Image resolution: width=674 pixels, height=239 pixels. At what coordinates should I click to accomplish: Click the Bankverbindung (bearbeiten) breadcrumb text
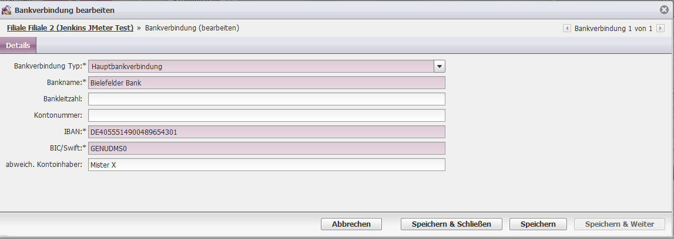tap(192, 28)
